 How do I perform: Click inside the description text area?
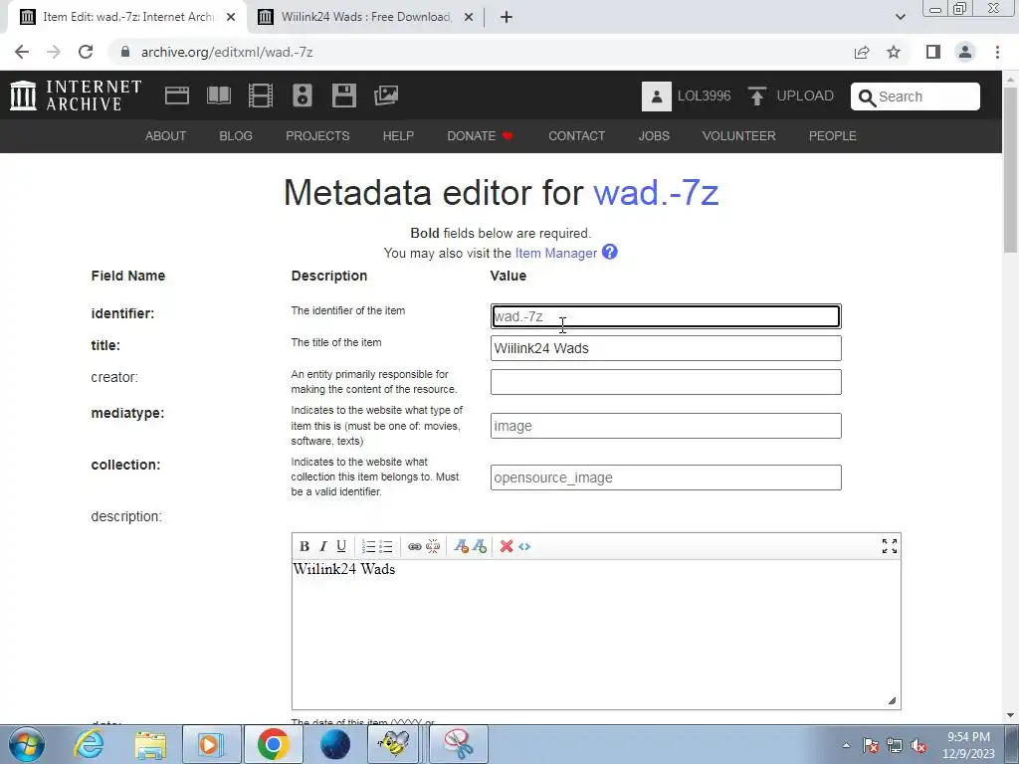(596, 634)
